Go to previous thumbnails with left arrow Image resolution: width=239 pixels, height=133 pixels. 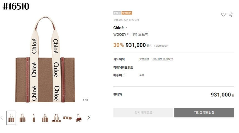(x=2, y=118)
